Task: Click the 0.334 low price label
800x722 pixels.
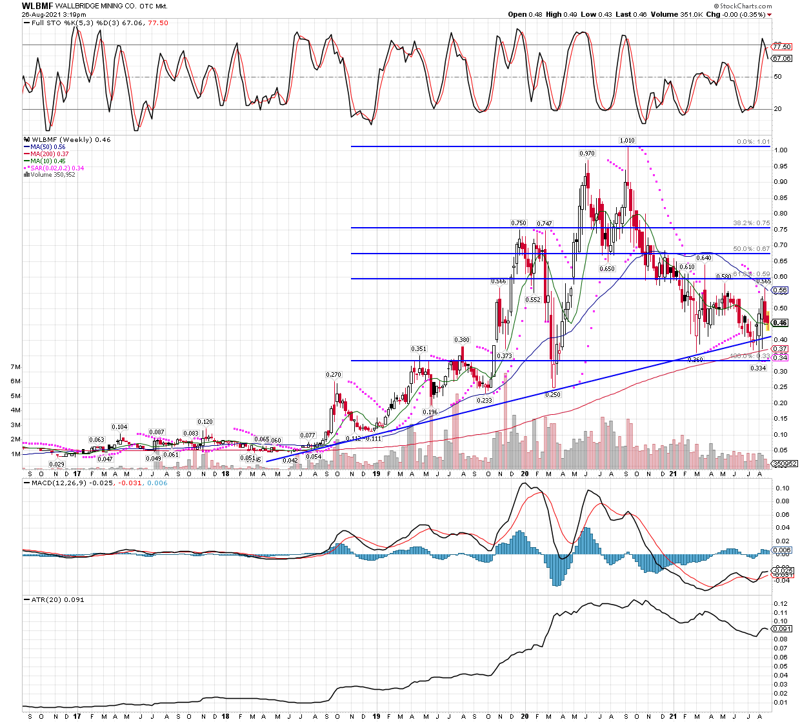Action: coord(758,368)
